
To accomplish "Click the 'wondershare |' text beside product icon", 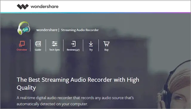I will (x=48, y=30).
